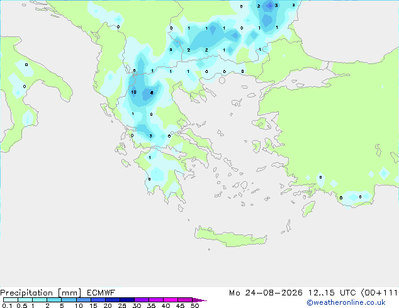The width and height of the screenshot is (399, 308).
Task: Click the '40' legend scale label
Action: point(166,305)
